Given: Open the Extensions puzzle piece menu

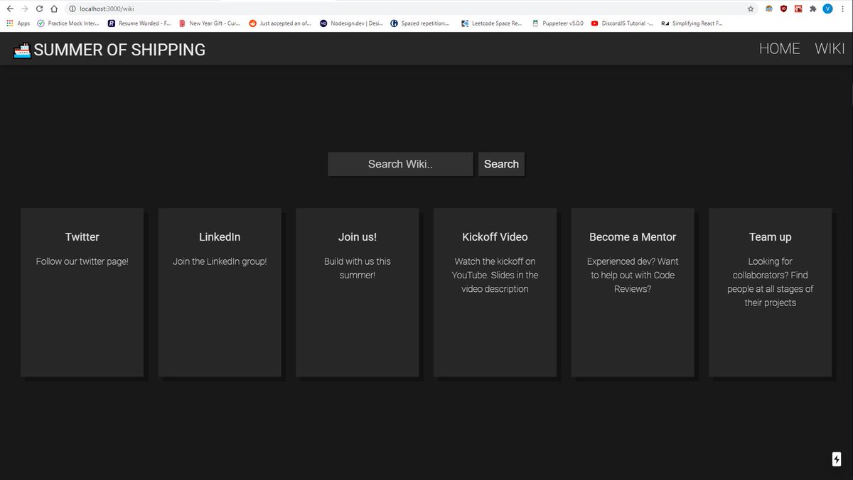Looking at the screenshot, I should click(x=812, y=9).
